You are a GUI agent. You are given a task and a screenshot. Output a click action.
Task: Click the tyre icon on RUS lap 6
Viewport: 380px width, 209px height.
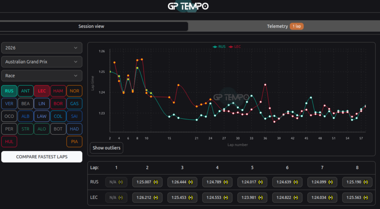(x=296, y=182)
